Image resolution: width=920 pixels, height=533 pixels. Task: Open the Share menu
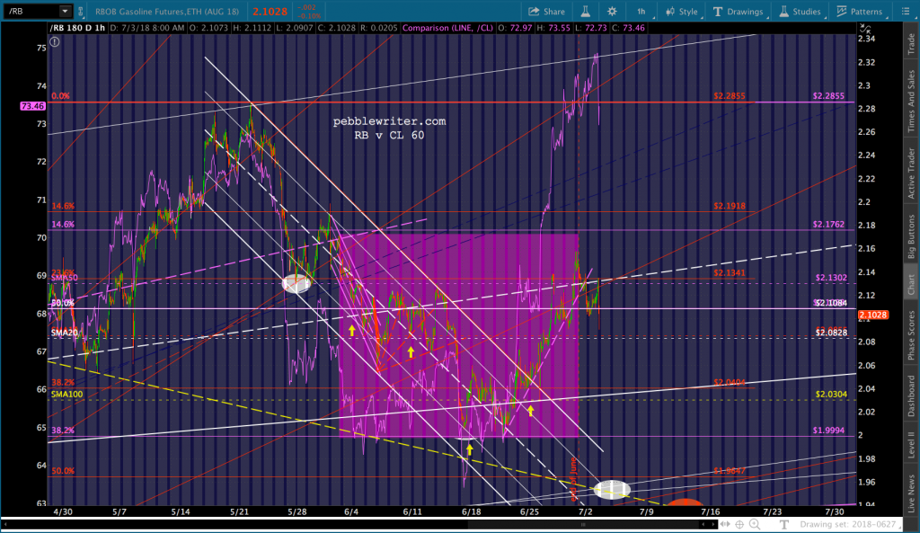click(546, 12)
